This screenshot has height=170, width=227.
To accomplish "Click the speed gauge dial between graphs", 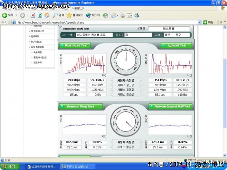I will (126, 60).
